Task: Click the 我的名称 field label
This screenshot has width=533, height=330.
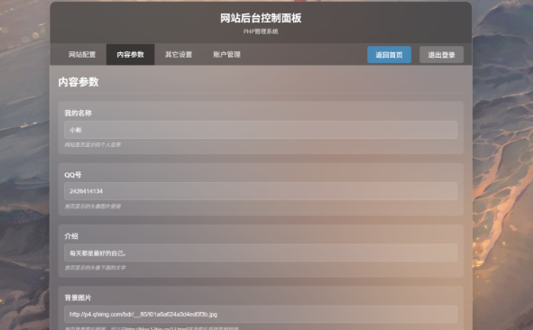Action: [78, 114]
